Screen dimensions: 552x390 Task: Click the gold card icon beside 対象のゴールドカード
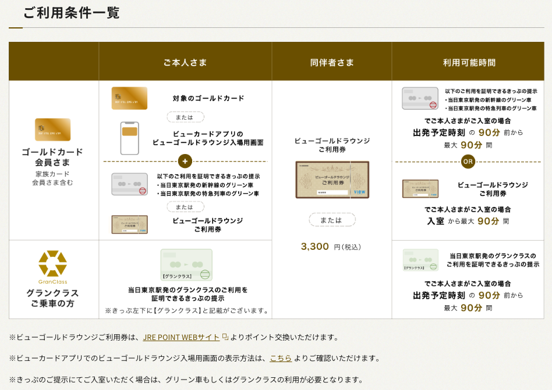click(x=129, y=98)
